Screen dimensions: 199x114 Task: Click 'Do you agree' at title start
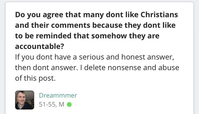[39, 15]
